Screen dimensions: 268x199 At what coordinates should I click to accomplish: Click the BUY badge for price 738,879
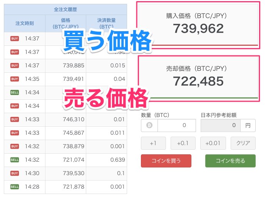point(15,146)
